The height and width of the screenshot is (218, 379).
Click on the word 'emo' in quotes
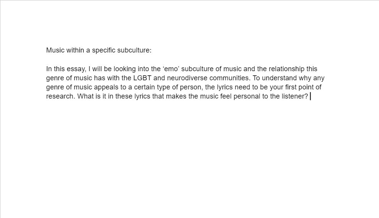[x=171, y=69]
